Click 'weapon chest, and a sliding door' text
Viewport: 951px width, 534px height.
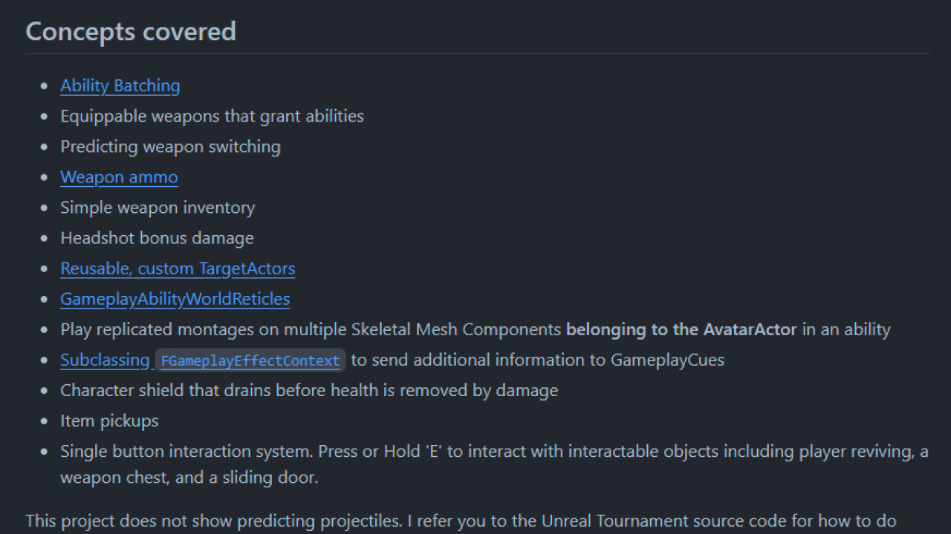(x=189, y=478)
